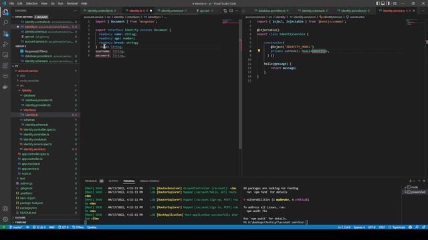
Task: Click the master branch in the status bar
Action: tap(15, 227)
